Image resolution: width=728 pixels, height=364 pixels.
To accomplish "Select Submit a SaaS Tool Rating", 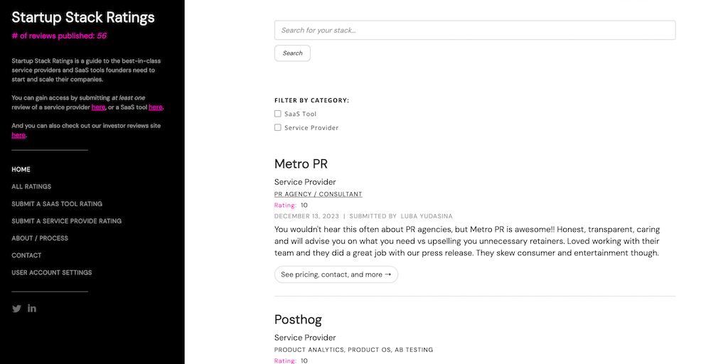I will 57,204.
